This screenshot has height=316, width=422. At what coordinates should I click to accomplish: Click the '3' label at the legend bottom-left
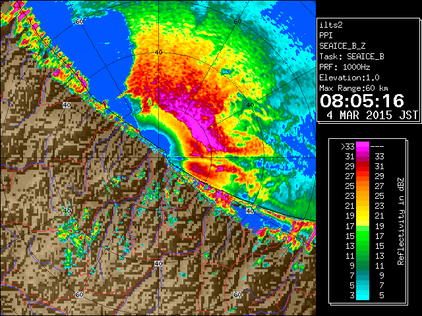pyautogui.click(x=352, y=296)
